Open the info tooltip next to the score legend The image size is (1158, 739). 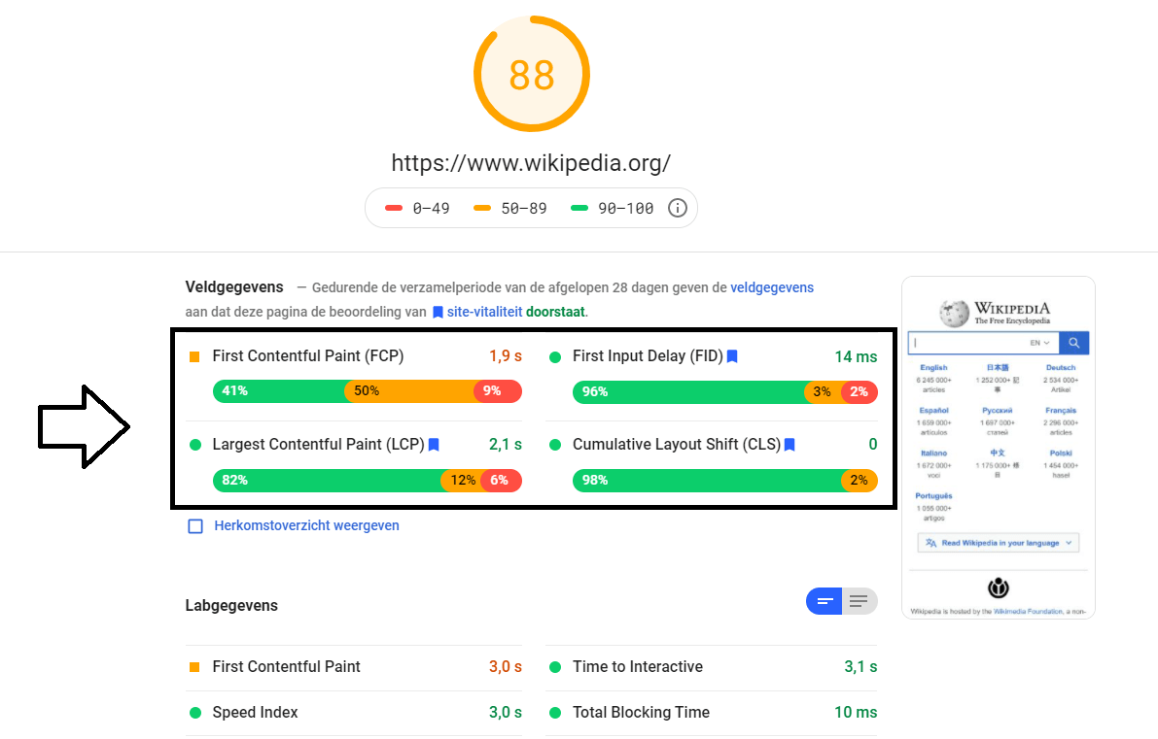click(x=678, y=207)
